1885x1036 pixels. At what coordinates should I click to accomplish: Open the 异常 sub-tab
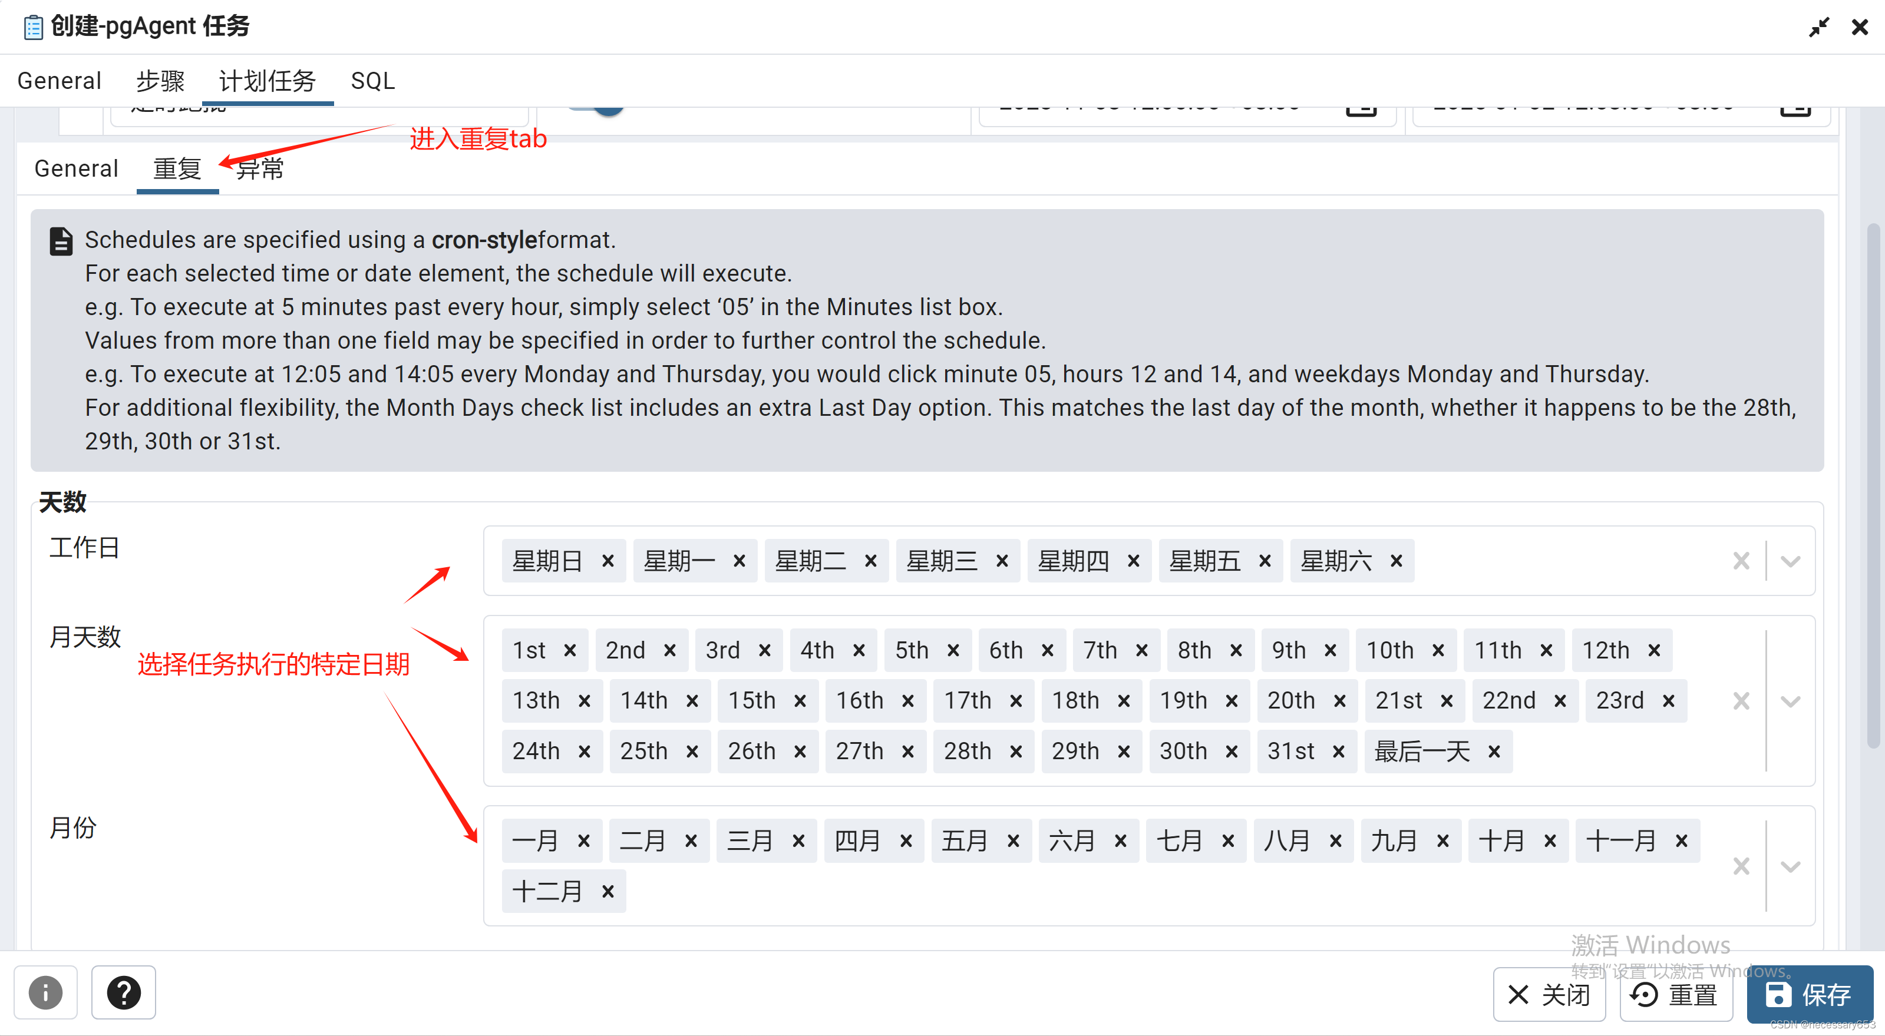[259, 168]
